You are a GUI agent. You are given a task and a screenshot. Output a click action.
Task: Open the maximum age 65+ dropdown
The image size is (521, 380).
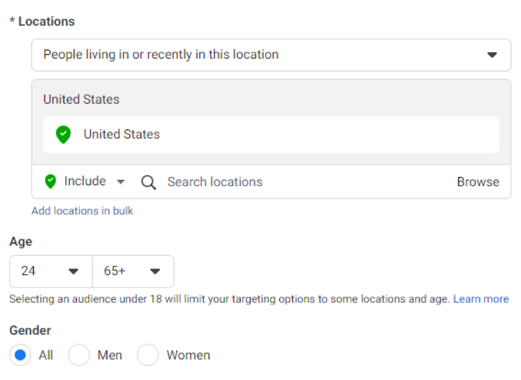point(133,271)
